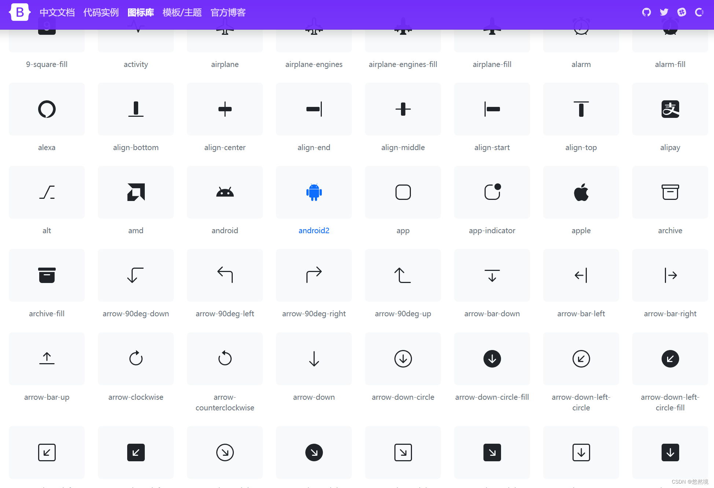Select the arrow-clockwise icon
714x488 pixels.
[x=136, y=358]
